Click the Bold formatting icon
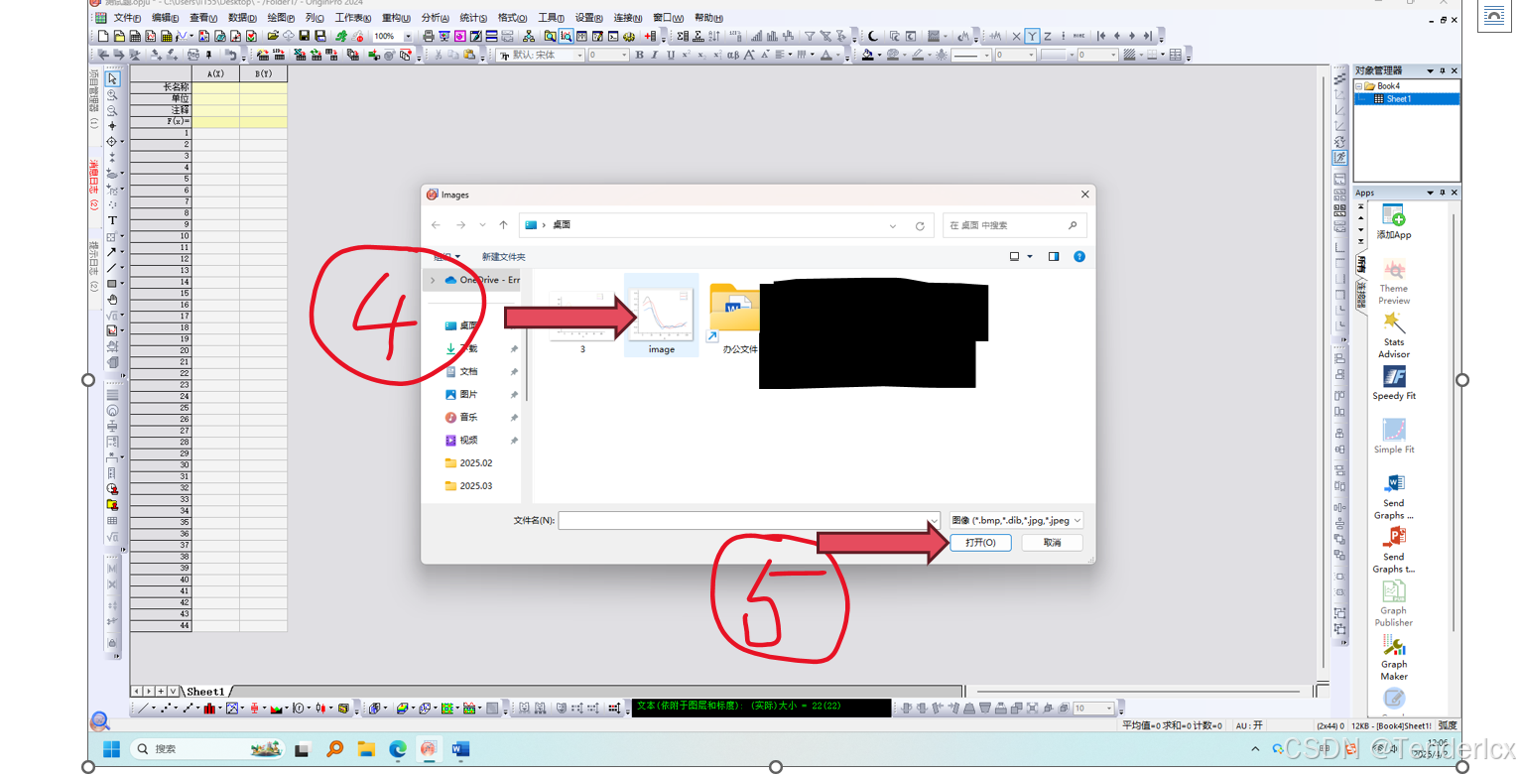Image resolution: width=1520 pixels, height=775 pixels. coord(639,56)
